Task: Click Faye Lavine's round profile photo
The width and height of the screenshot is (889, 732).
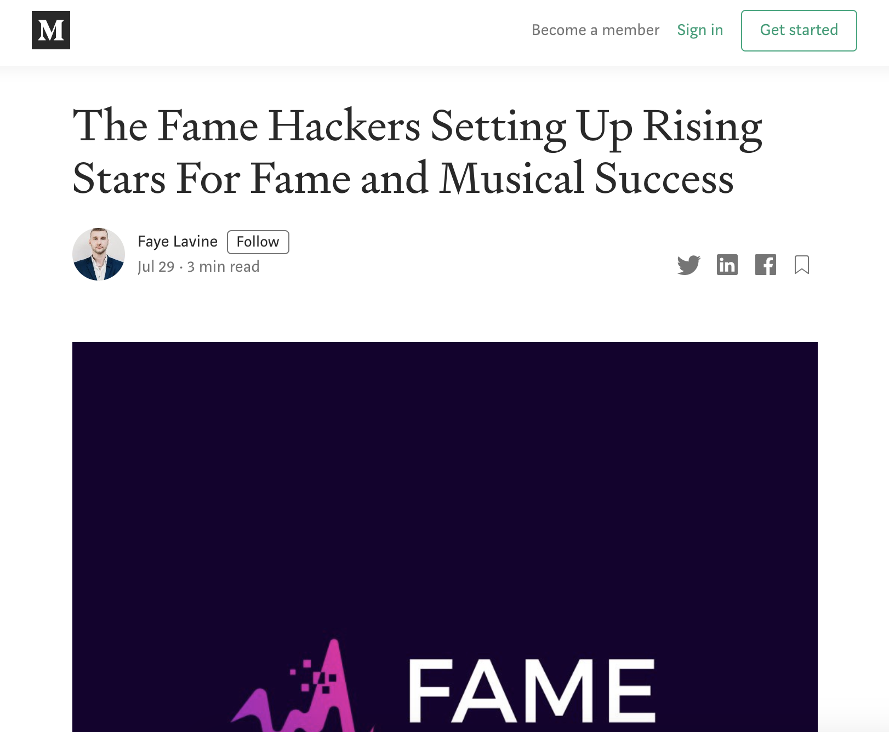Action: click(99, 254)
